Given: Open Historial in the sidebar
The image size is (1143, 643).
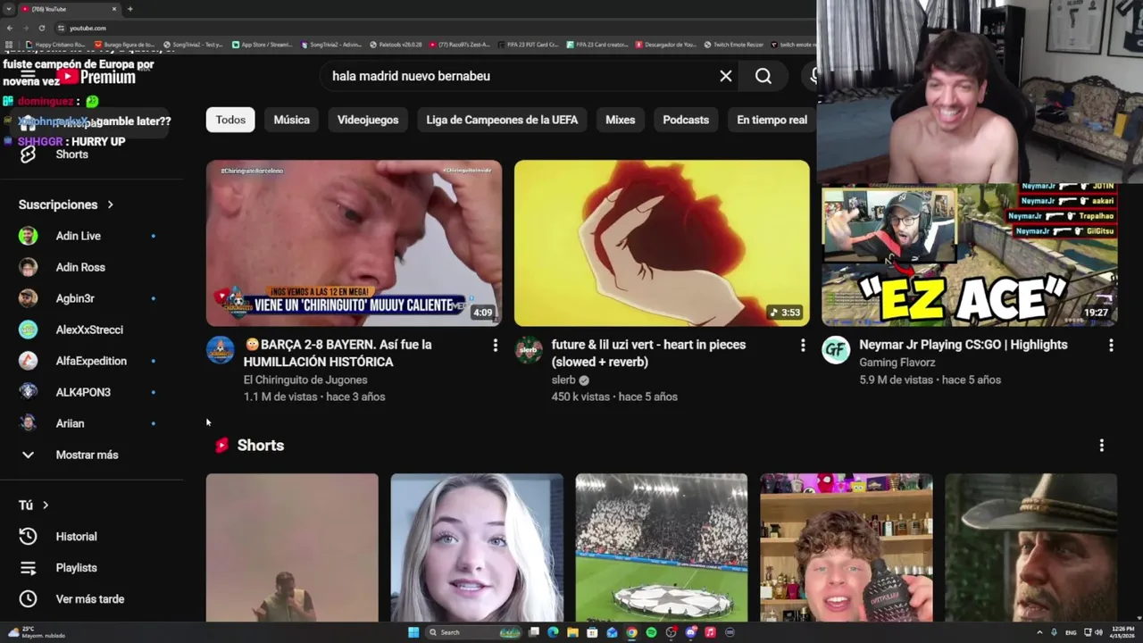Looking at the screenshot, I should (76, 537).
